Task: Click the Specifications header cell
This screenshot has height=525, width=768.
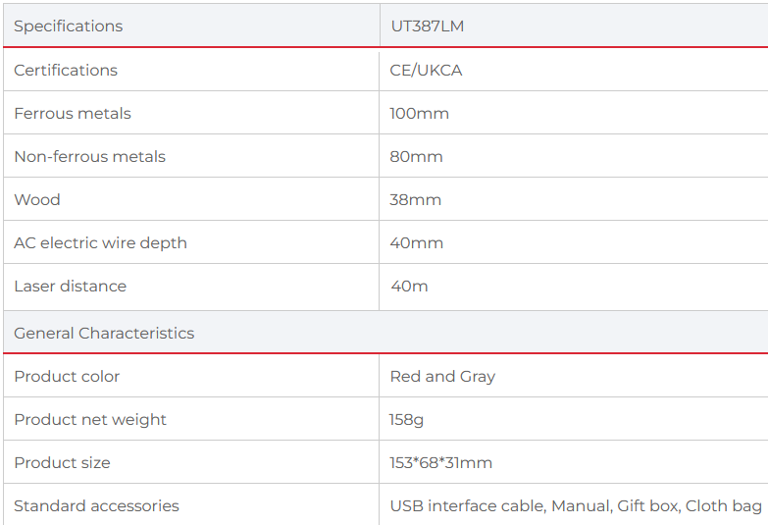Action: tap(69, 26)
